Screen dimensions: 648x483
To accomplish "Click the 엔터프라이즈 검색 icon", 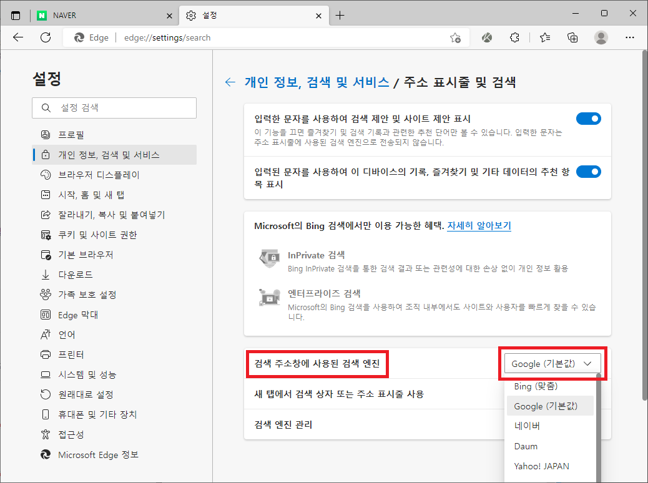I will click(x=269, y=297).
